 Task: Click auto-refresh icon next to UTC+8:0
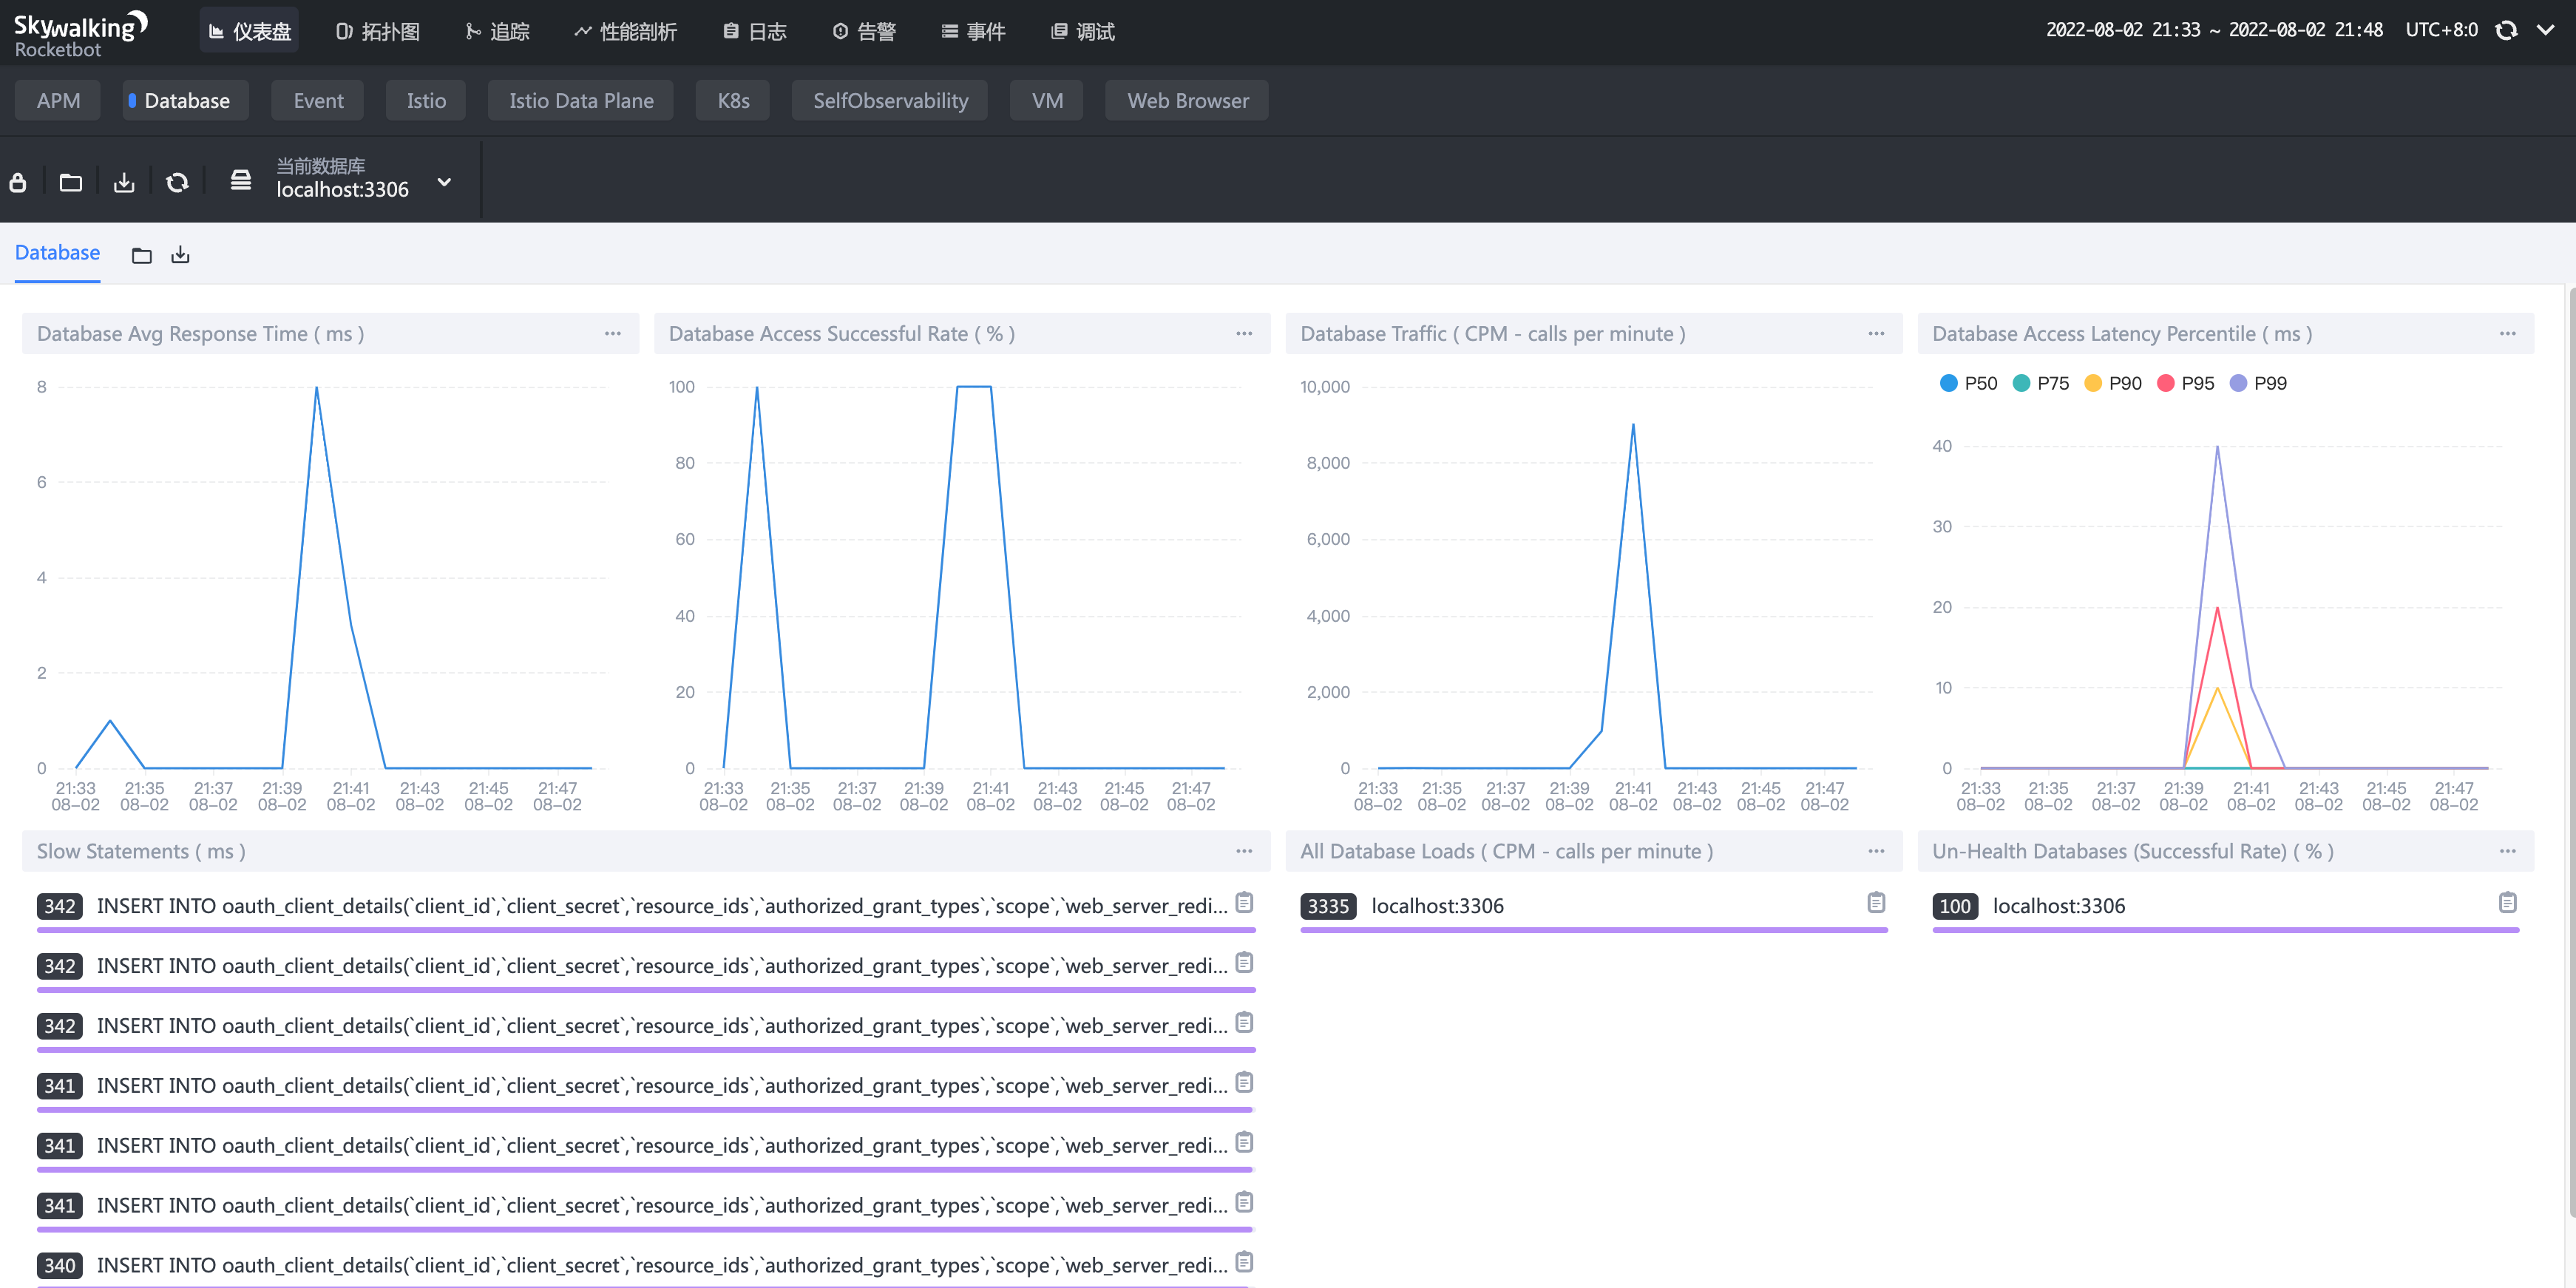tap(2506, 30)
